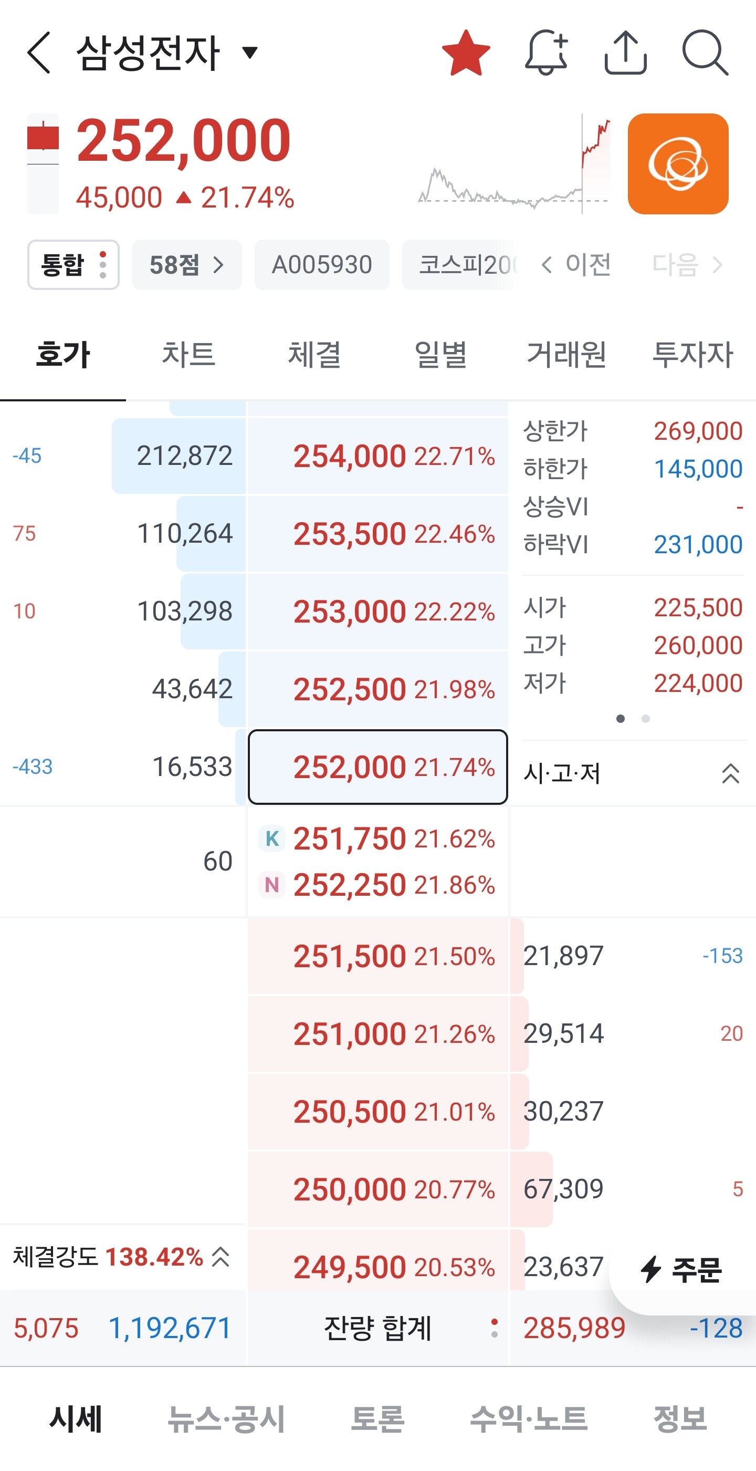
Task: Add a price alert with bell icon
Action: pos(546,53)
